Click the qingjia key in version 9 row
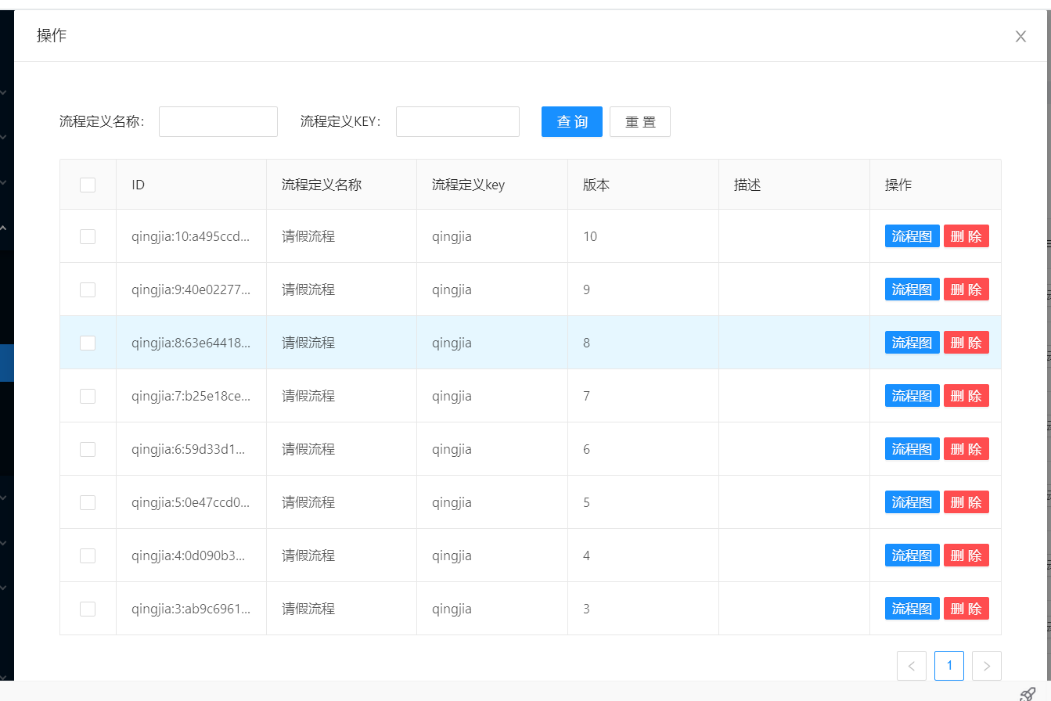1051x701 pixels. (452, 289)
